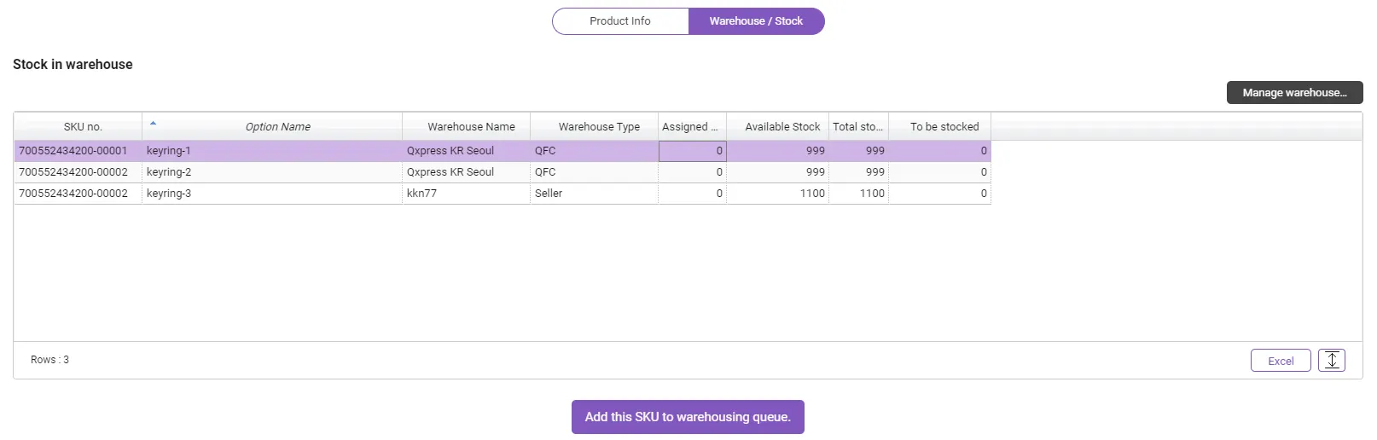The width and height of the screenshot is (1377, 440).
Task: Switch to the Product Info tab
Action: (620, 21)
